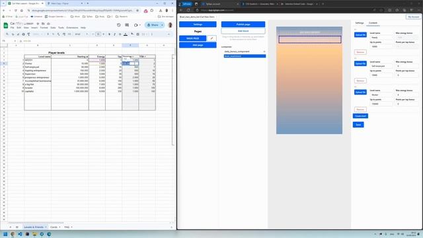
Task: Click the search menus magnifier icon
Action: pos(7,34)
